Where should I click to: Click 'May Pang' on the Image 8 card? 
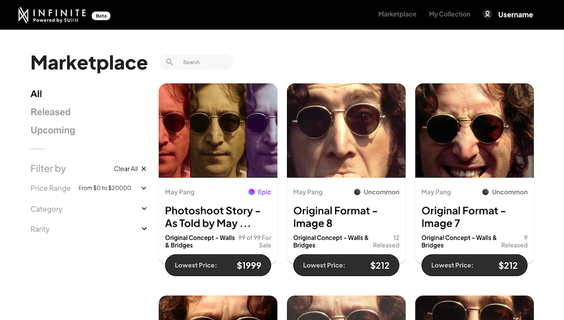point(308,192)
